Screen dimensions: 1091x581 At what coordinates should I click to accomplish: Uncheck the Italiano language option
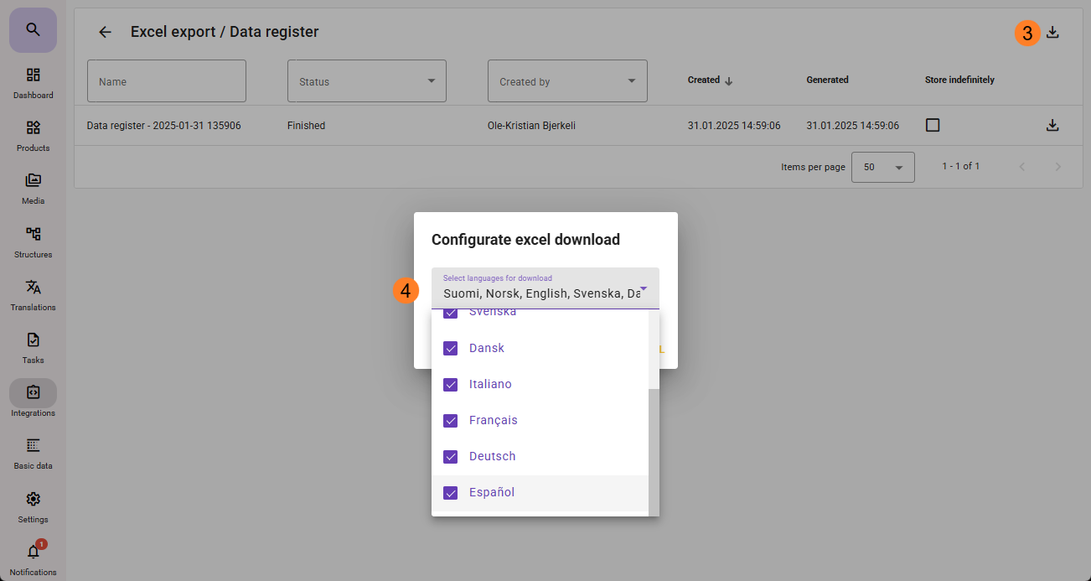[451, 384]
